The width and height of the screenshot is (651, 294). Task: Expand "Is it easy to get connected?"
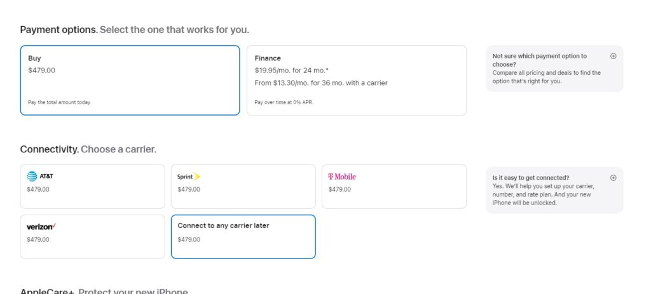coord(531,178)
